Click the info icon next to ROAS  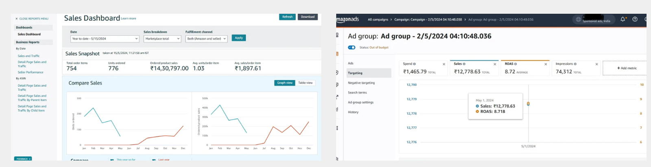point(516,64)
